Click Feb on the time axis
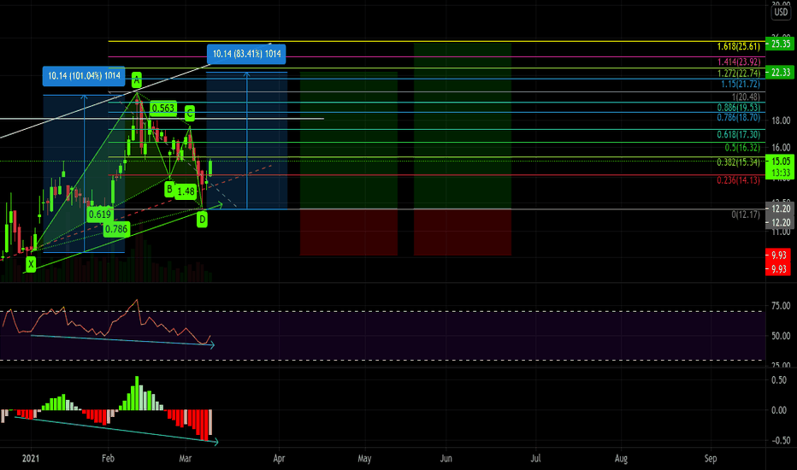This screenshot has height=470, width=797. click(x=108, y=458)
